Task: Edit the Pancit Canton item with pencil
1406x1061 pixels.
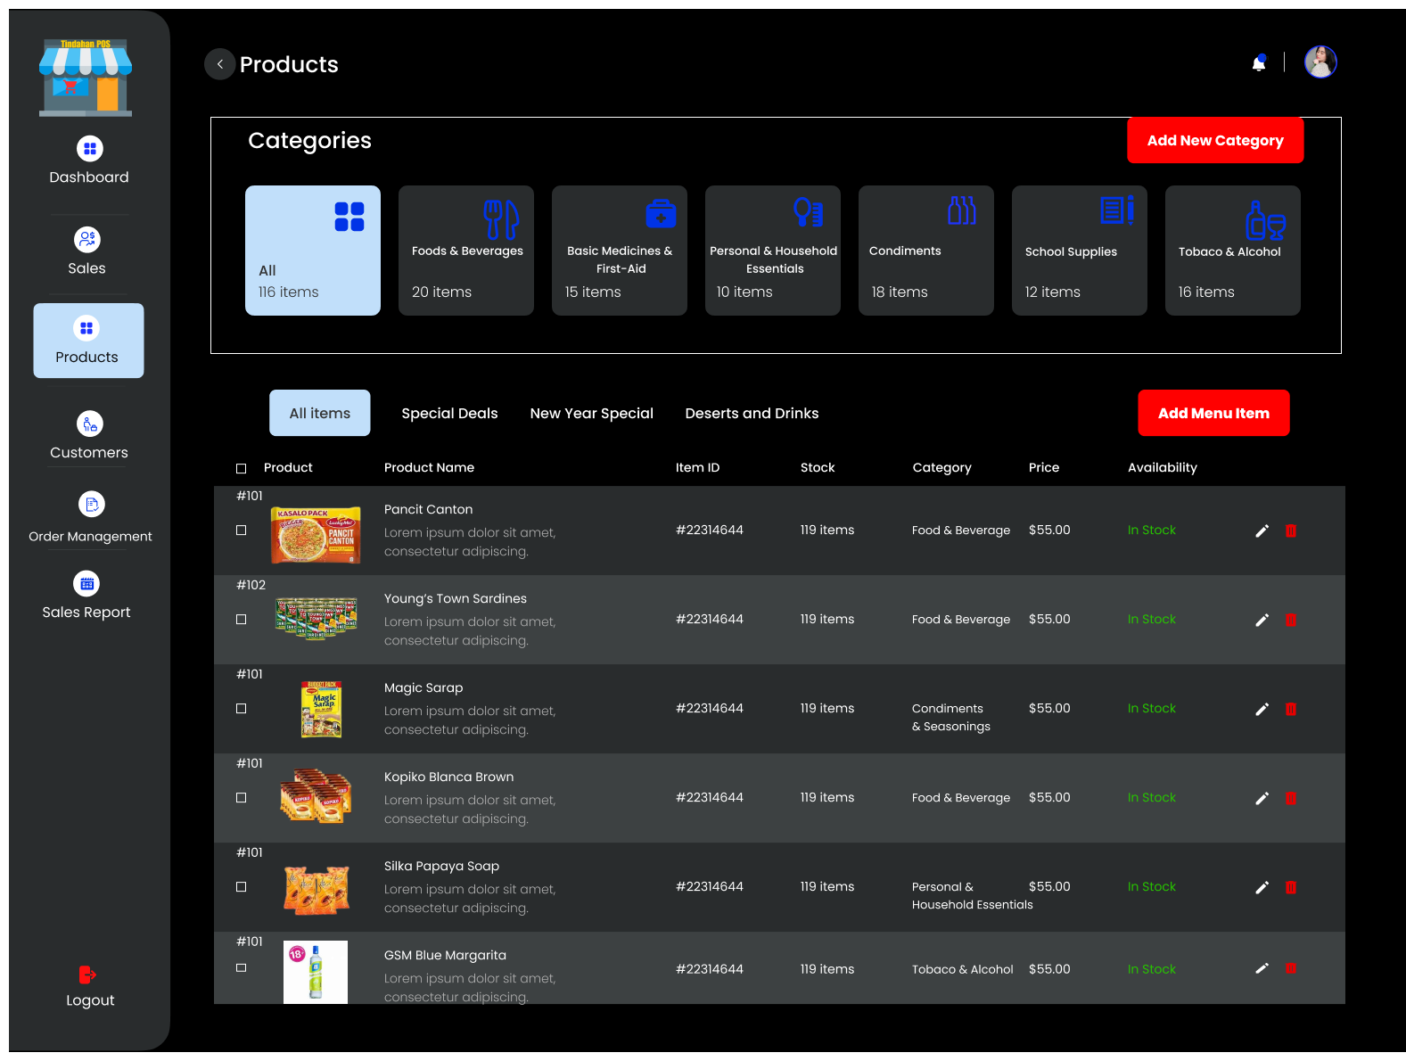Action: click(x=1262, y=530)
